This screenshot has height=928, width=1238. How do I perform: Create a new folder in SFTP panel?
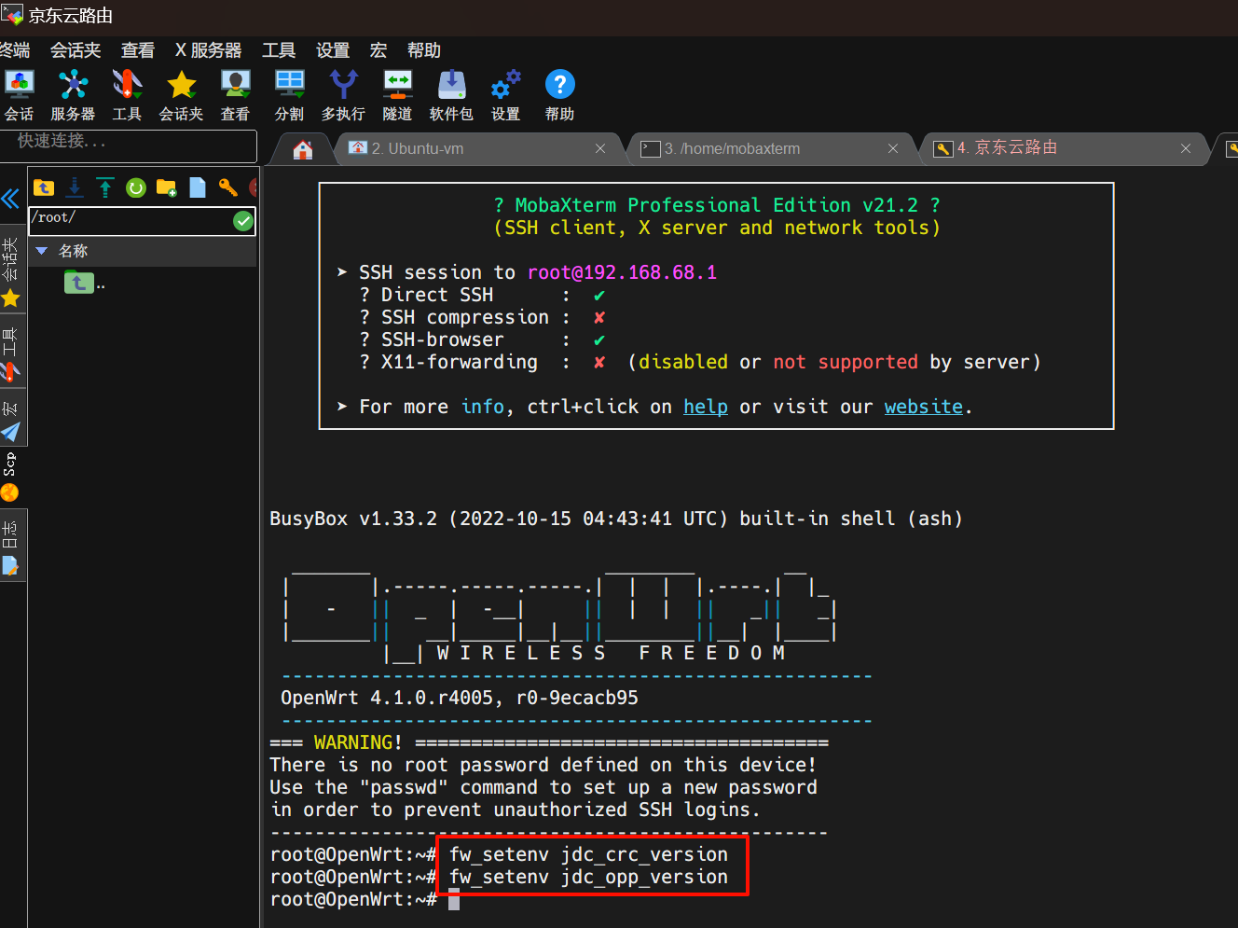tap(167, 187)
